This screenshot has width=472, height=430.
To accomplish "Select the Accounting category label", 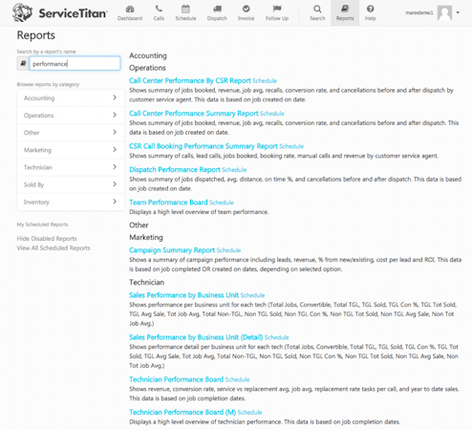I will click(x=39, y=98).
